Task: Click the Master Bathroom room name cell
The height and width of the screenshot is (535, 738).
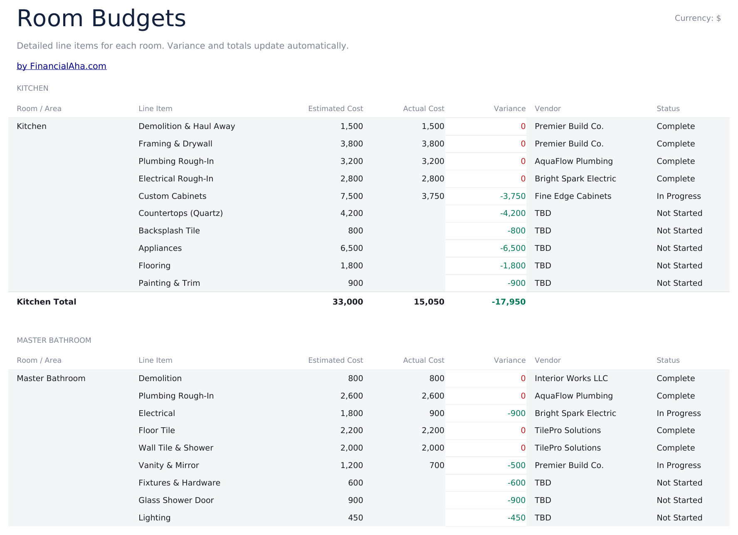Action: (x=51, y=379)
